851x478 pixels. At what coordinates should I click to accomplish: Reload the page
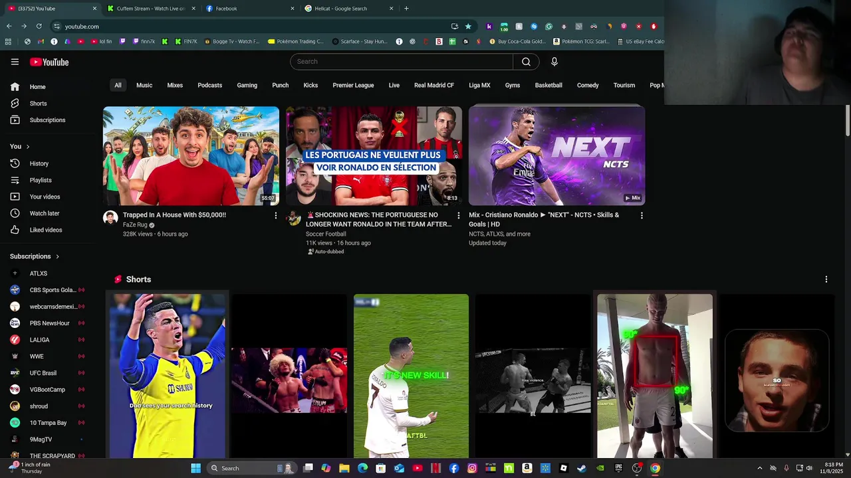pyautogui.click(x=39, y=27)
